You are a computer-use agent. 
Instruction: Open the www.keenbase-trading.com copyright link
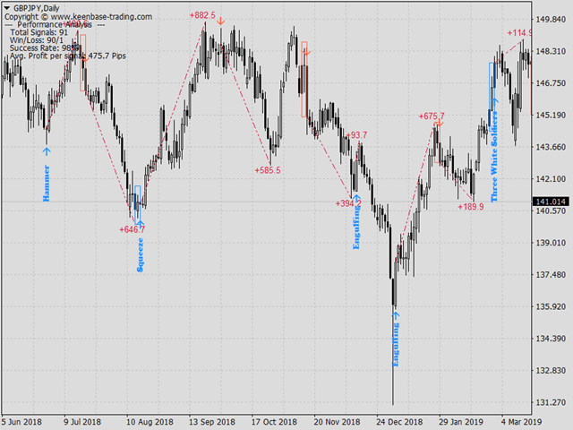point(101,16)
